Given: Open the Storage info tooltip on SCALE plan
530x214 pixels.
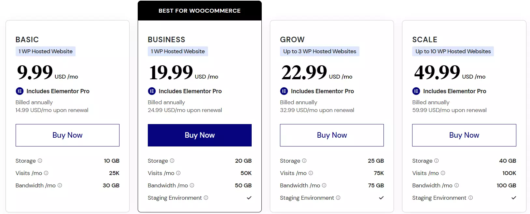Looking at the screenshot, I should click(436, 161).
